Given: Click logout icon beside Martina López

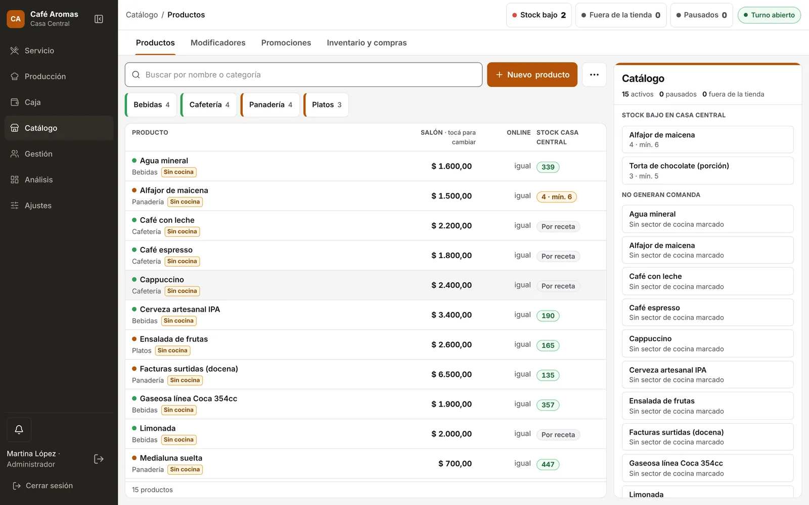Looking at the screenshot, I should 99,459.
